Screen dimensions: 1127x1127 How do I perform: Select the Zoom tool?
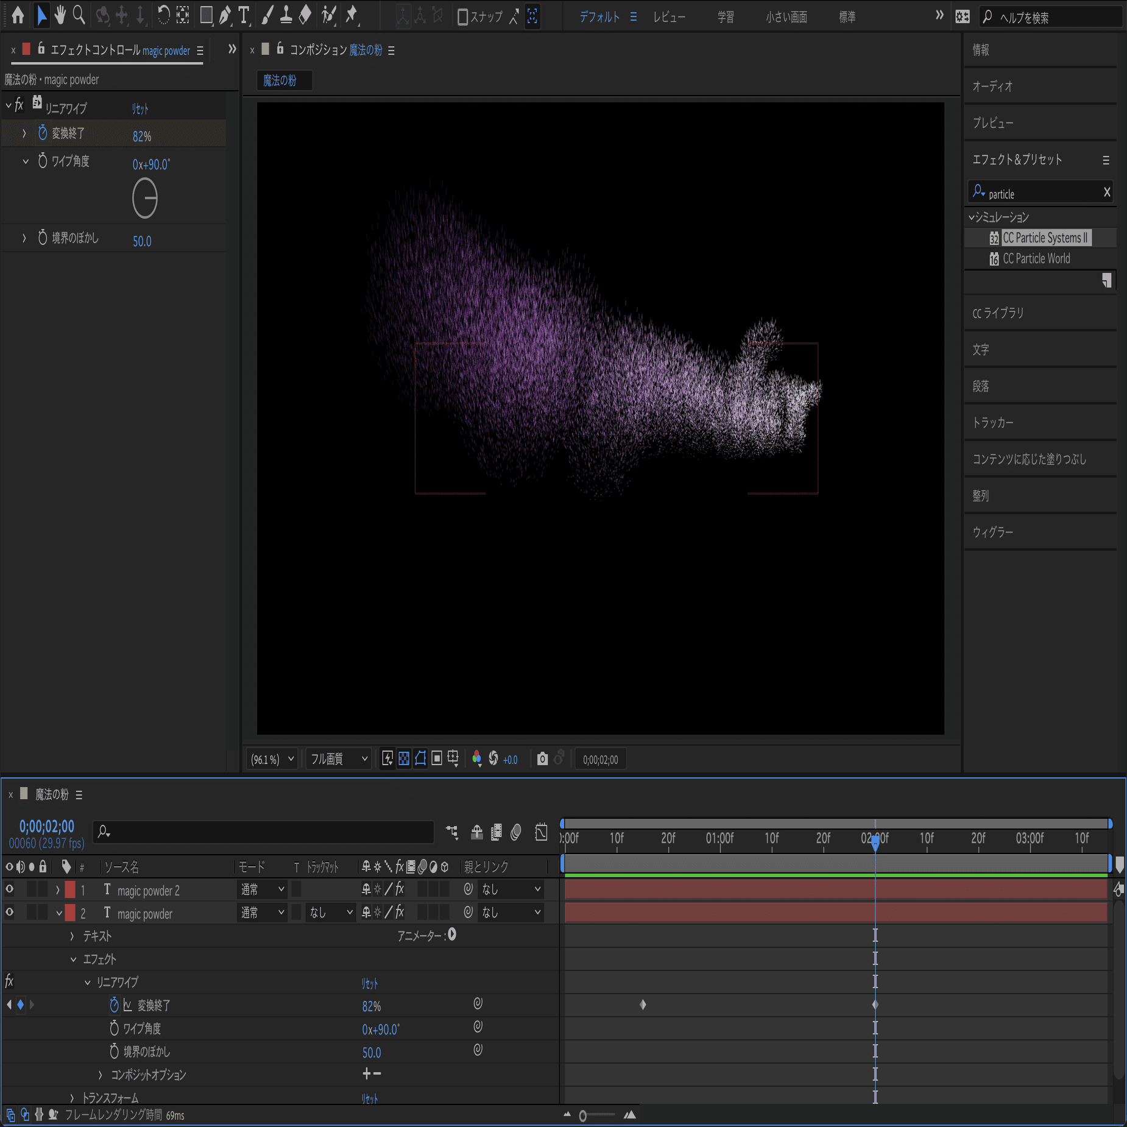coord(78,15)
